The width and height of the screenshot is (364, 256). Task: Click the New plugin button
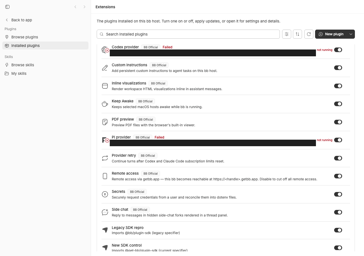point(331,34)
